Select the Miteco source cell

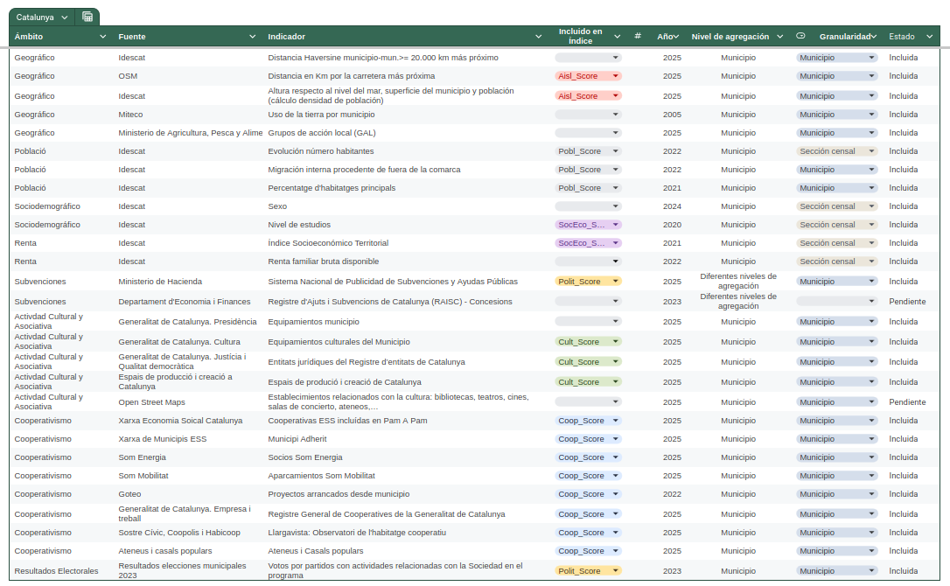coord(131,115)
